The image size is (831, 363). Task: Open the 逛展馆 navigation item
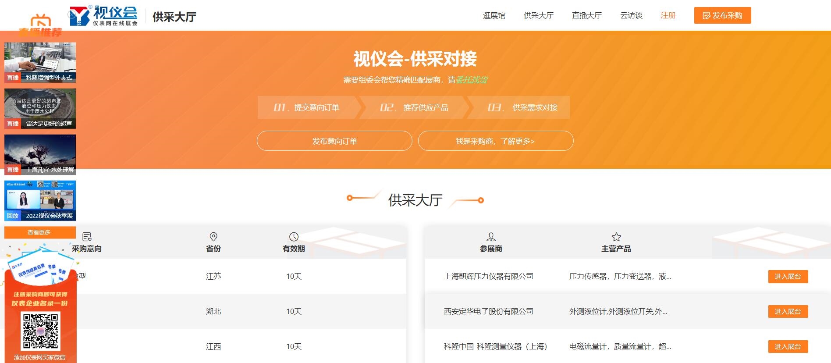[494, 16]
